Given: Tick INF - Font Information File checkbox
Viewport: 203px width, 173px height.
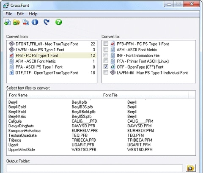Looking at the screenshot, I should coord(106,55).
